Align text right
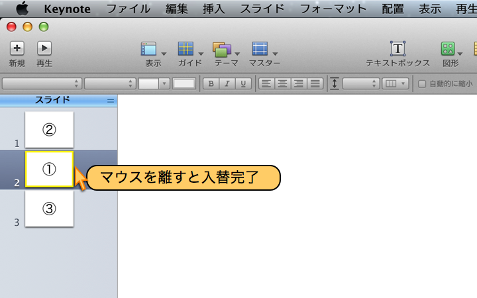 point(299,83)
